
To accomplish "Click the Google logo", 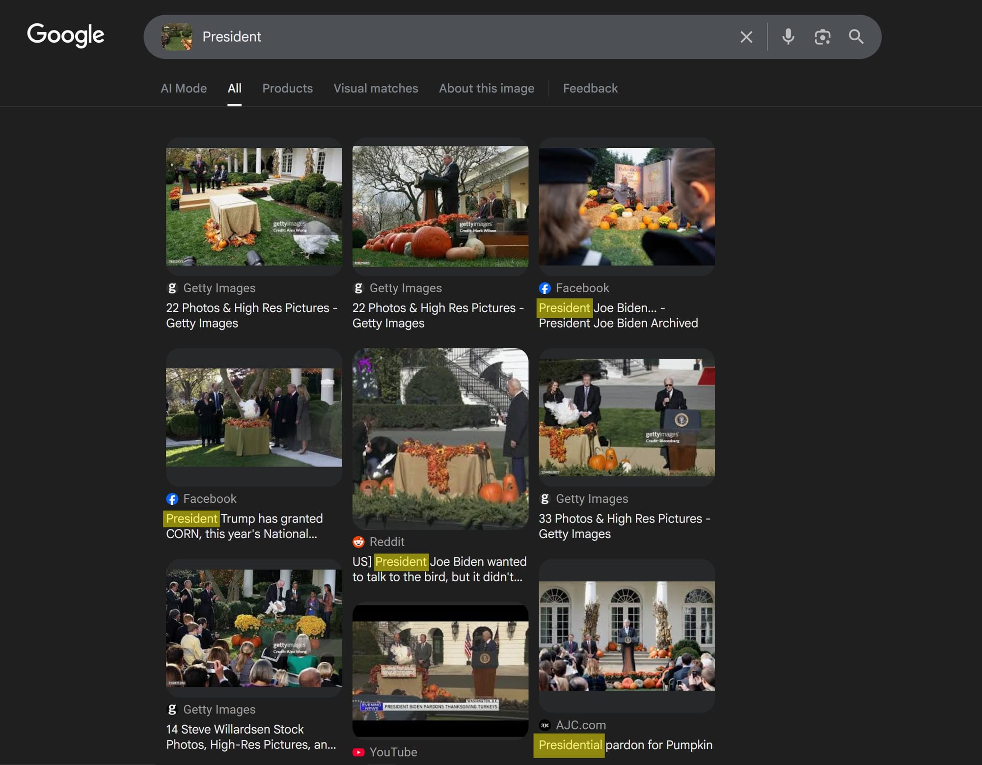I will click(66, 36).
